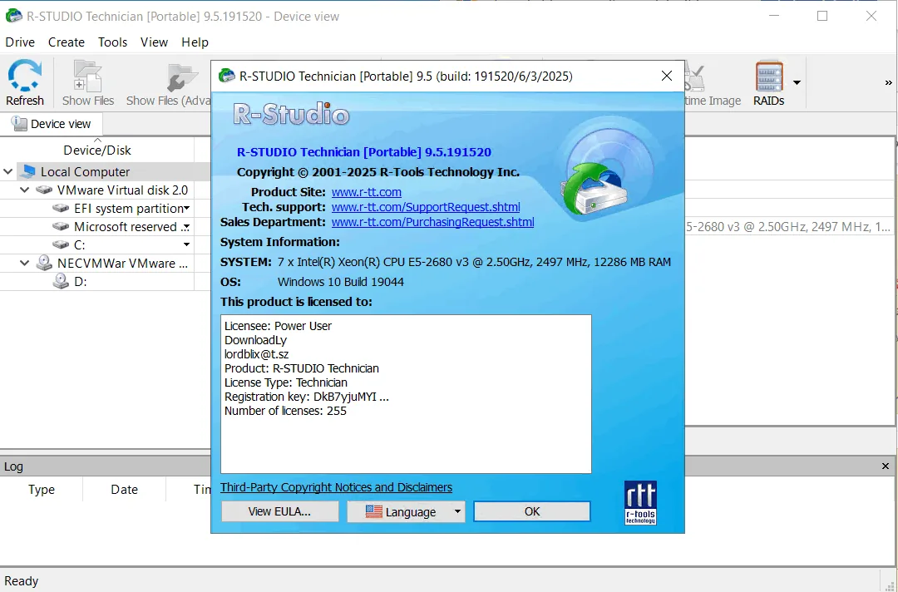
Task: Open the www.r-tt.com product site link
Action: pyautogui.click(x=367, y=192)
